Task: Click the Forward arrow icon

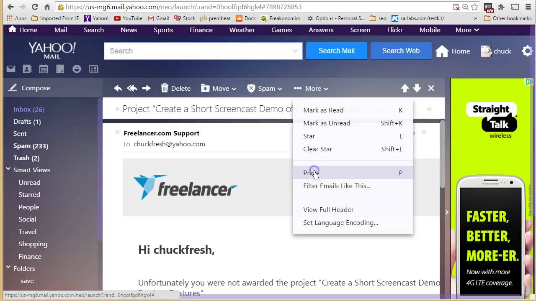Action: pos(147,88)
